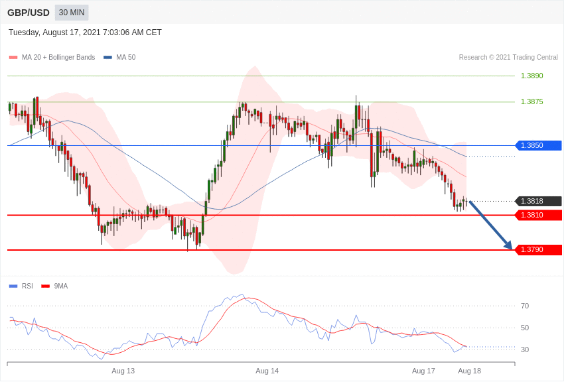This screenshot has width=564, height=382.
Task: Click the black 1.3818 current price tag
Action: coord(539,201)
